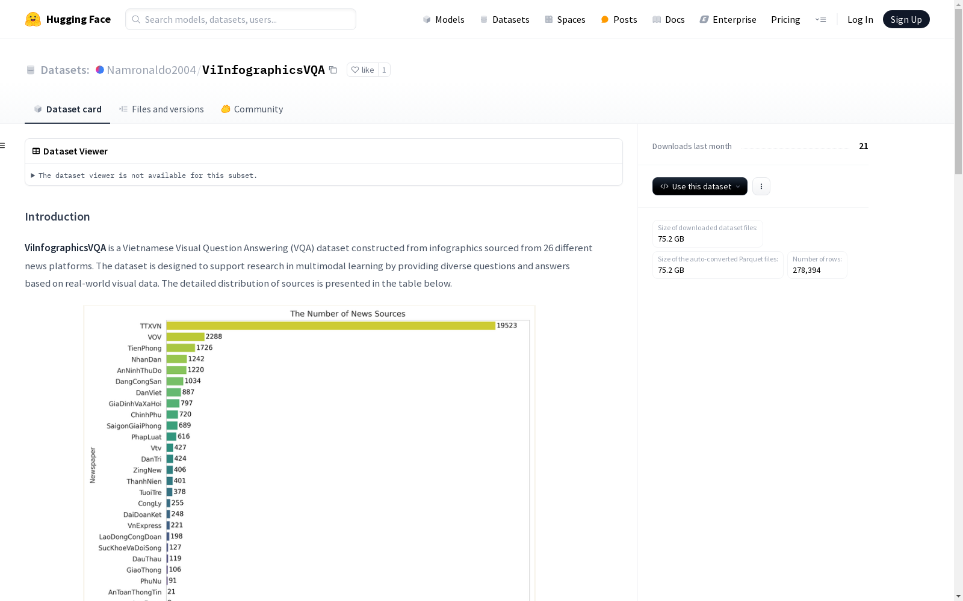963x601 pixels.
Task: Click the Datasets: breadcrumb link
Action: point(64,70)
